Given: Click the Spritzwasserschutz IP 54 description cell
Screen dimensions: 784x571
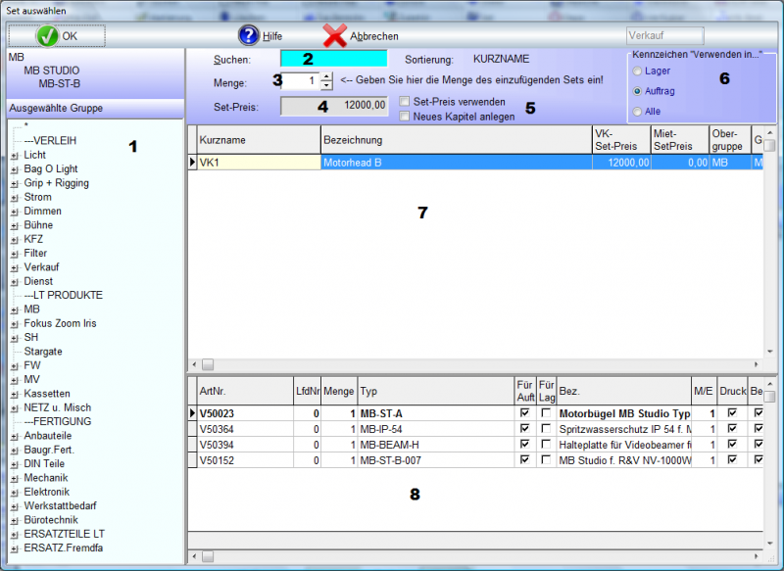Looking at the screenshot, I should pyautogui.click(x=624, y=429).
